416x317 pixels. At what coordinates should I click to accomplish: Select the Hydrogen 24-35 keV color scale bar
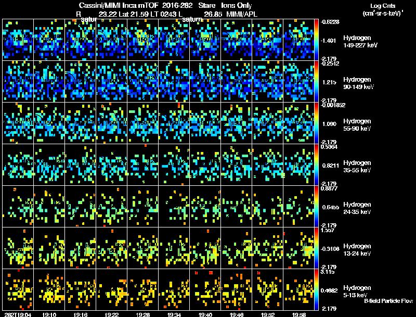(x=316, y=206)
